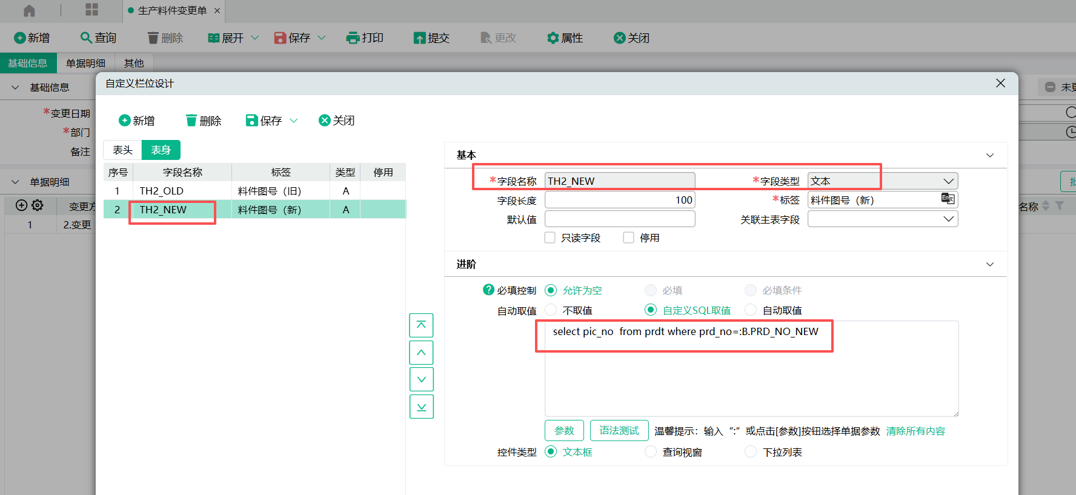Click the 必填控制 help question icon
1076x495 pixels.
point(488,290)
